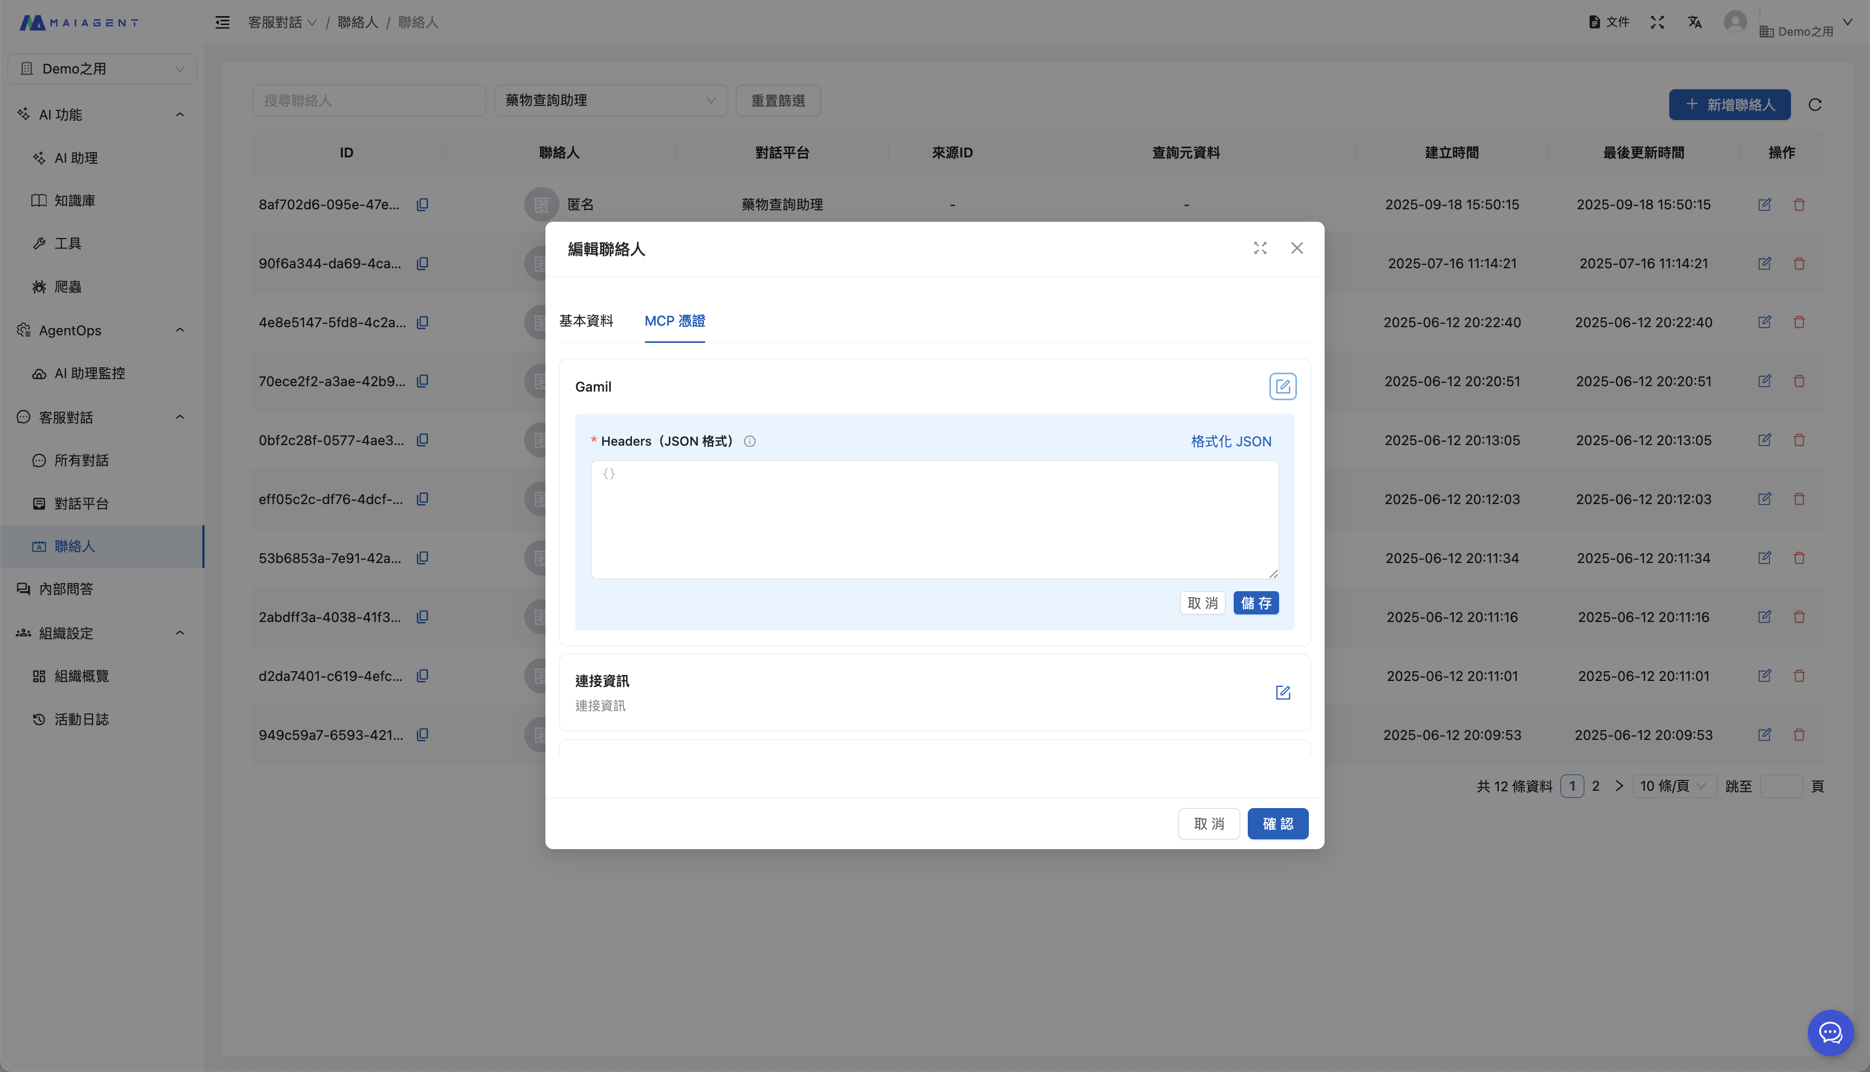Click into the Headers JSON text area
1870x1072 pixels.
[934, 520]
